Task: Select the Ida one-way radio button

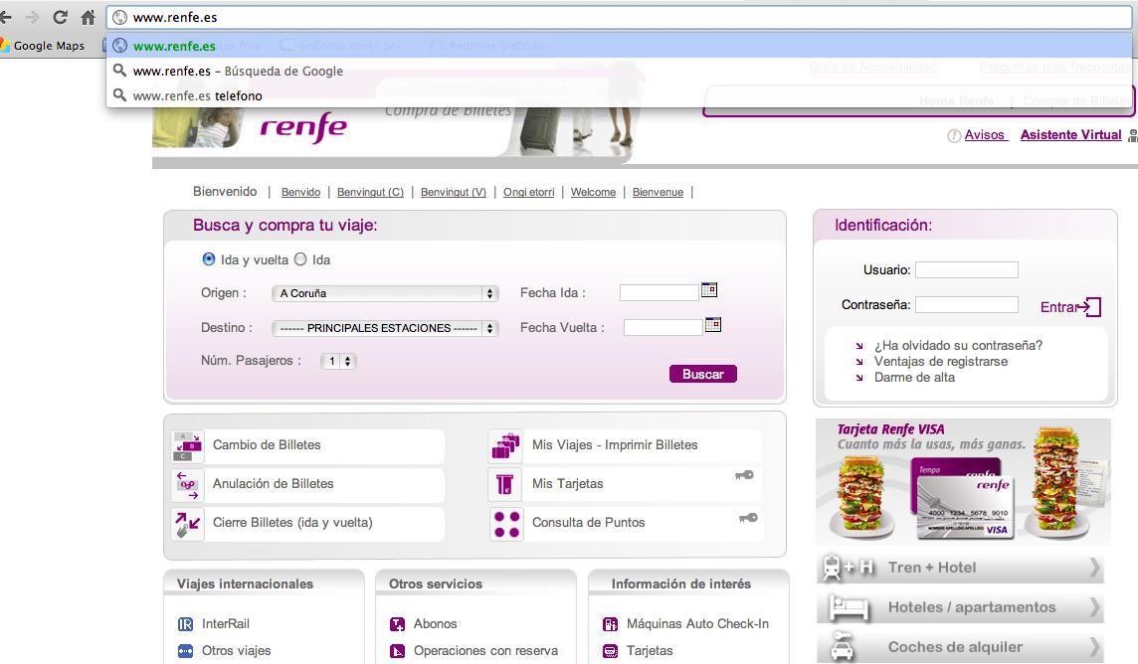Action: [300, 259]
